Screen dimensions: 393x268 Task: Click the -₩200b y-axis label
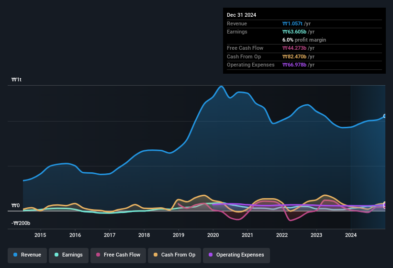21,223
